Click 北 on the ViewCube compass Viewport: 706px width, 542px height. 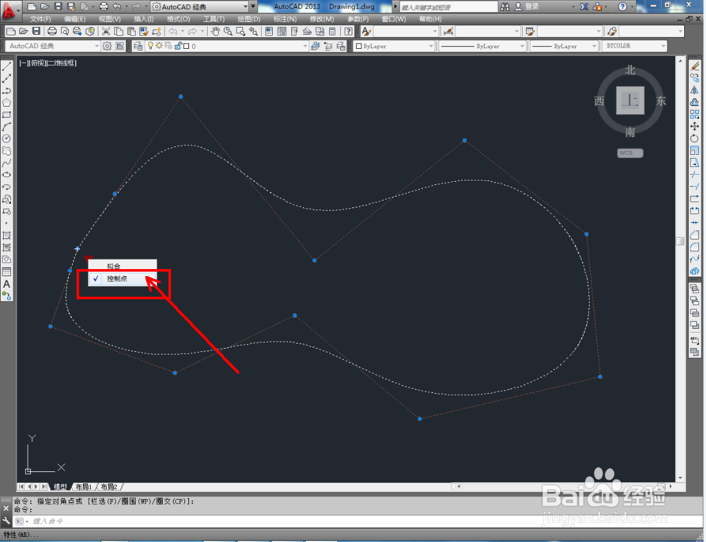[630, 71]
